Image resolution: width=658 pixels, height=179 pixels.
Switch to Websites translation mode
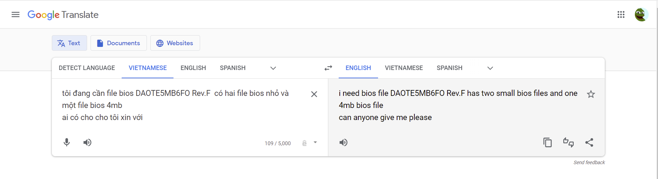coord(175,43)
